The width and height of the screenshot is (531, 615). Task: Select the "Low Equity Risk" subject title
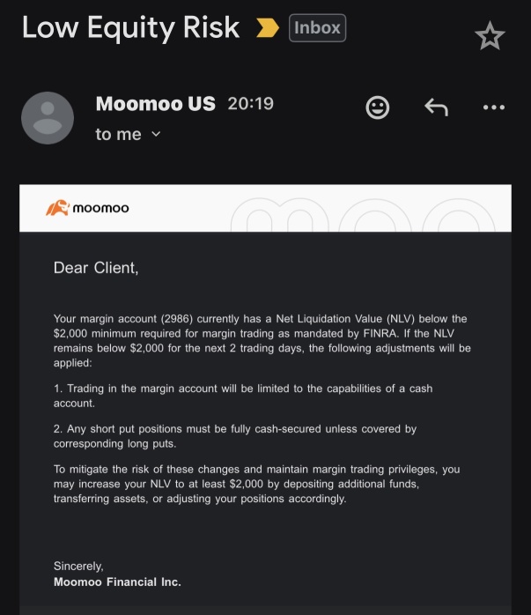coord(130,27)
